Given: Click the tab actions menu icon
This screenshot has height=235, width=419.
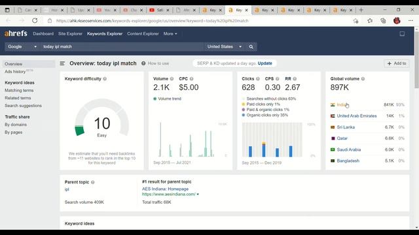Looking at the screenshot, I should (7, 10).
